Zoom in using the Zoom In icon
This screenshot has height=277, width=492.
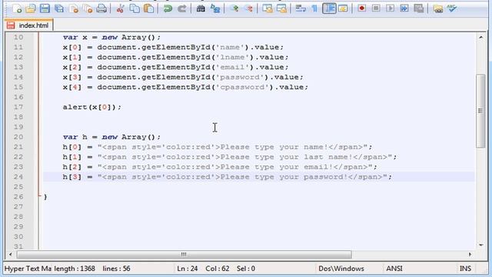pos(234,8)
